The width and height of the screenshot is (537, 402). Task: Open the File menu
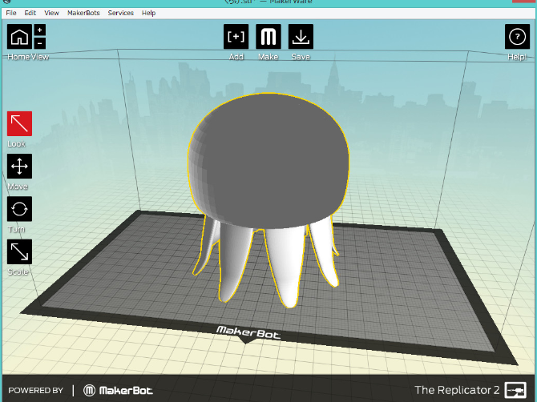(x=11, y=13)
